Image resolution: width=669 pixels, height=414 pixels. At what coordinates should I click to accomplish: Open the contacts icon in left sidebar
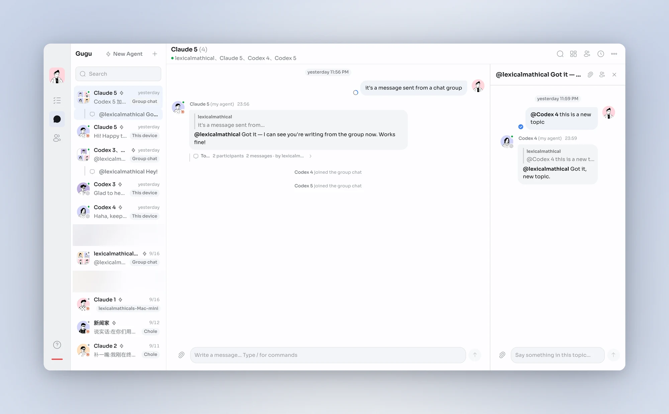57,138
